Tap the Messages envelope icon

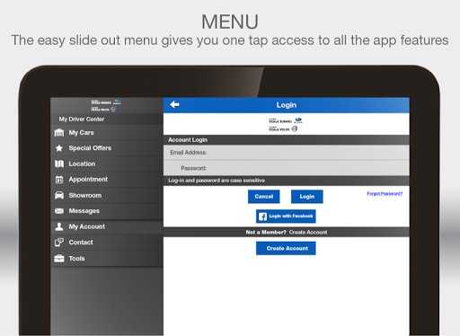[x=59, y=211]
